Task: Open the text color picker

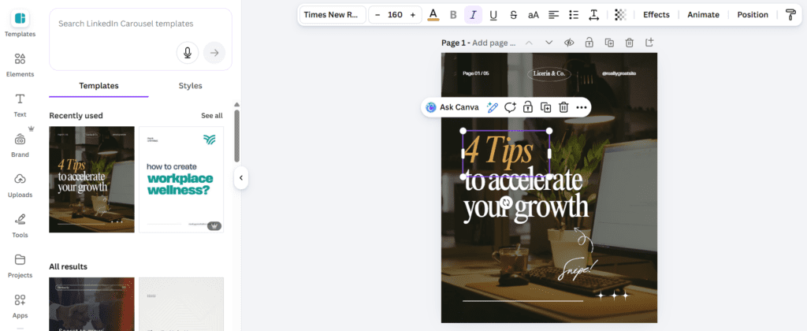Action: click(x=433, y=15)
